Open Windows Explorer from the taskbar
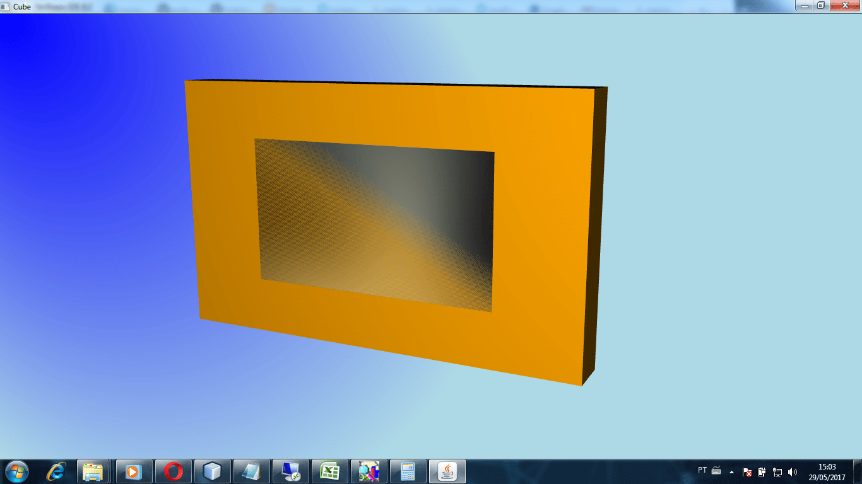The height and width of the screenshot is (484, 862). tap(93, 471)
